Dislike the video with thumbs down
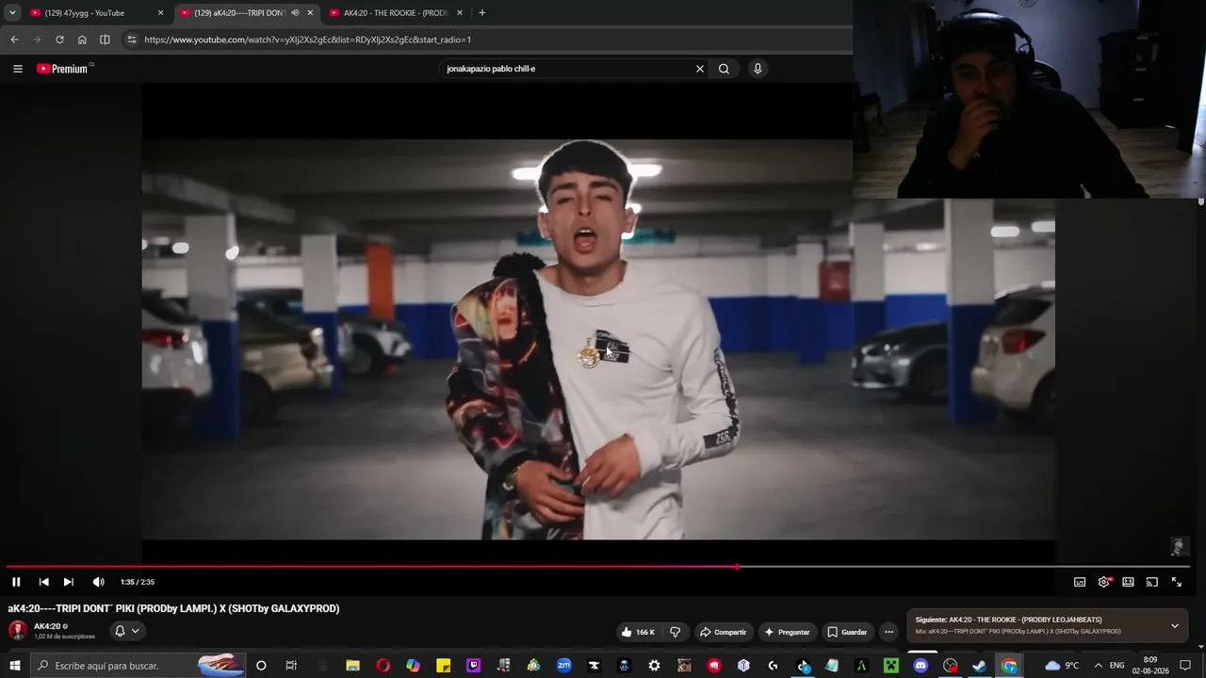 pyautogui.click(x=675, y=632)
